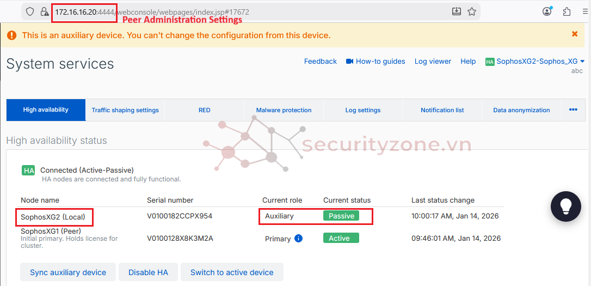Open the browser extensions icon

click(x=567, y=11)
